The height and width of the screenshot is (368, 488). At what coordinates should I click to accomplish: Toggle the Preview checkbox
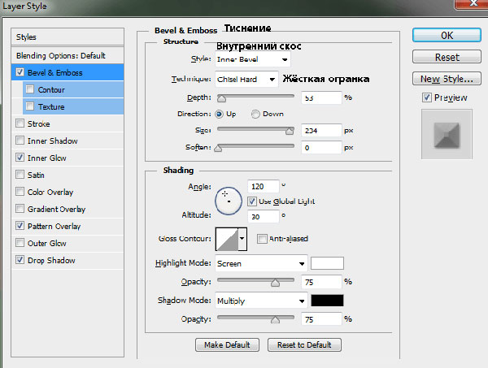(426, 97)
